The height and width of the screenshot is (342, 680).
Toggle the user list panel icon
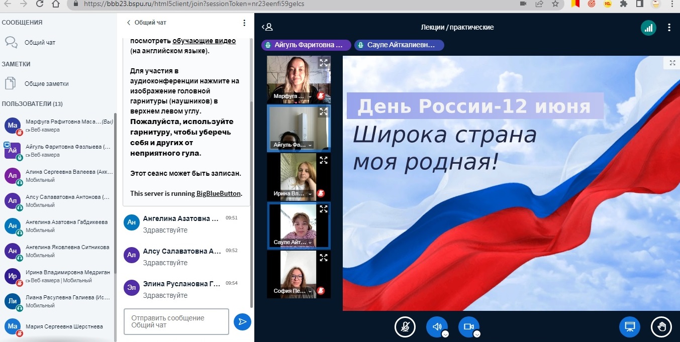click(267, 27)
